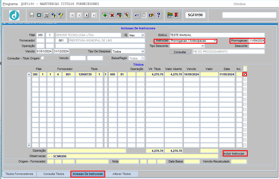Click the clear block icon next to the red X

coord(119,15)
